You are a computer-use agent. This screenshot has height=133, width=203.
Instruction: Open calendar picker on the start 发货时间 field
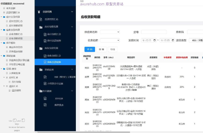[155, 40]
